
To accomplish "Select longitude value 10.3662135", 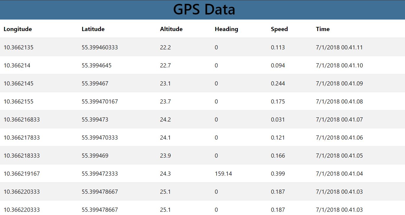I will coord(18,47).
